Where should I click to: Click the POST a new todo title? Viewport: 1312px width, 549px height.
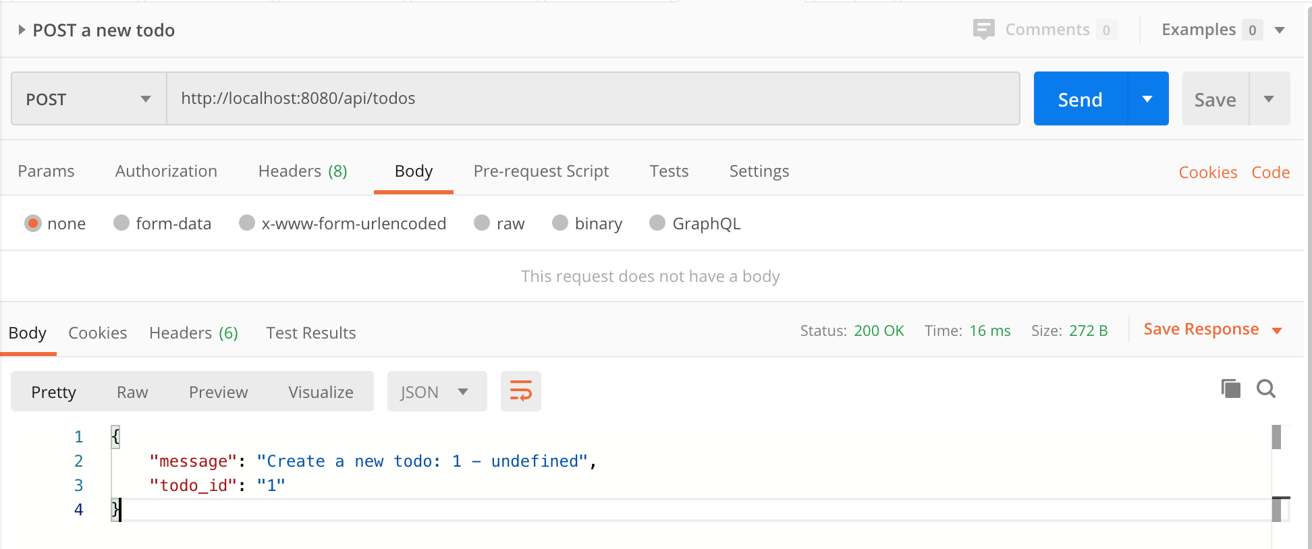click(x=104, y=30)
